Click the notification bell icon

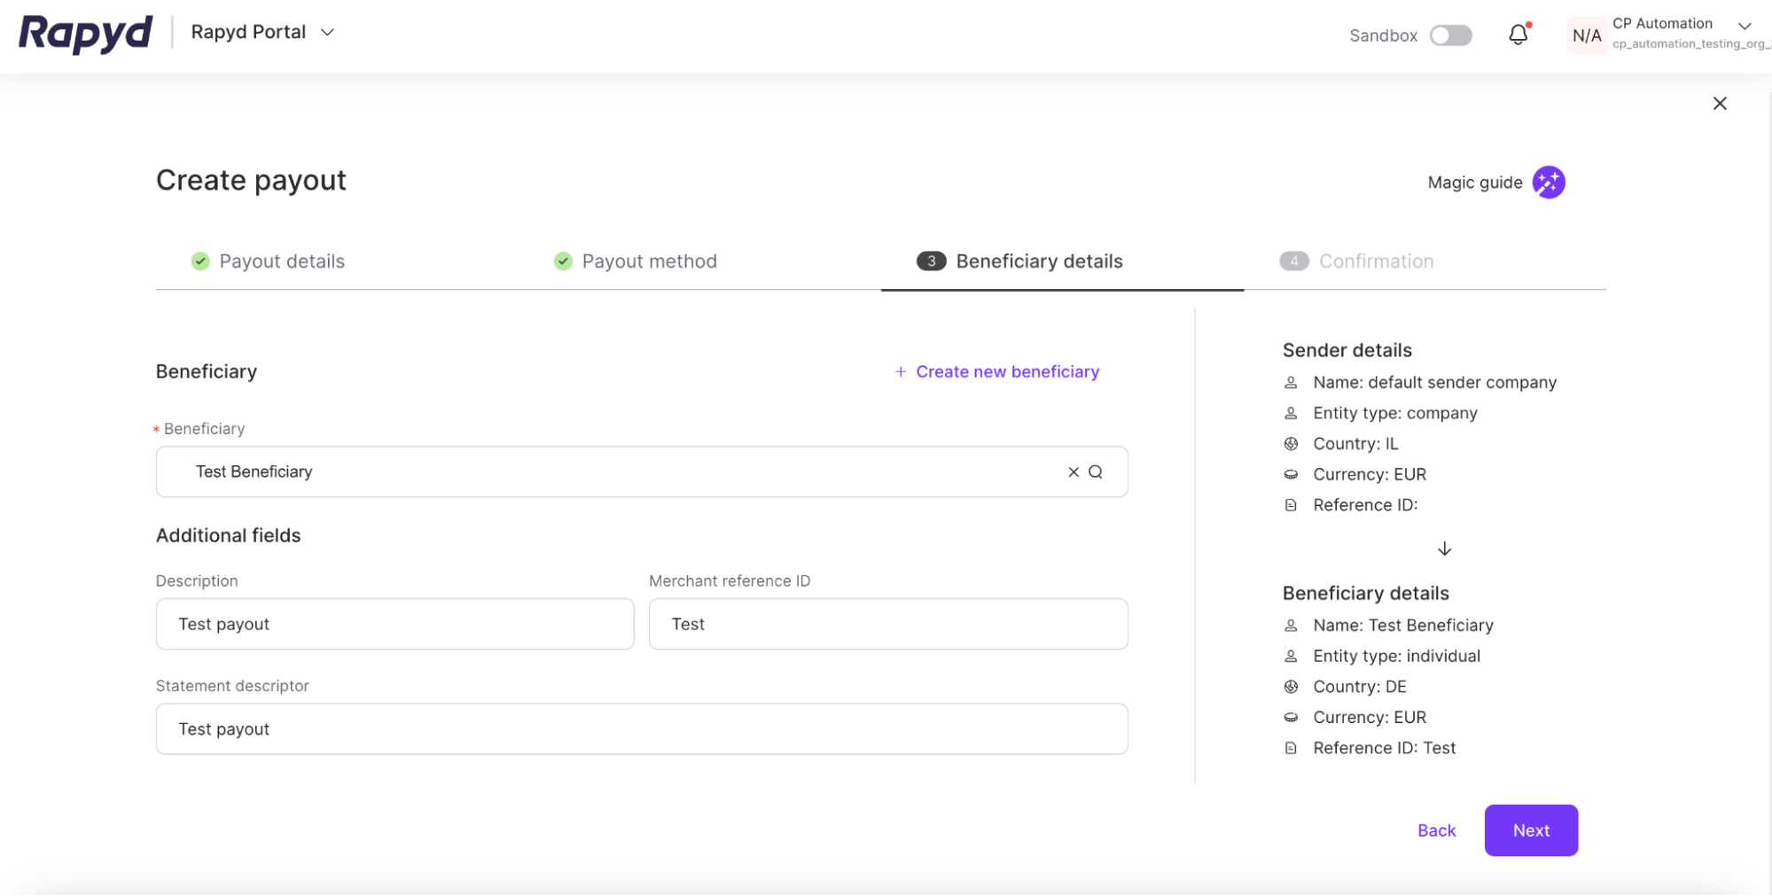coord(1518,34)
